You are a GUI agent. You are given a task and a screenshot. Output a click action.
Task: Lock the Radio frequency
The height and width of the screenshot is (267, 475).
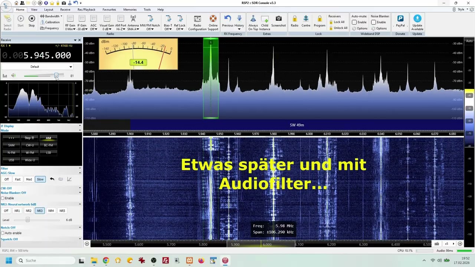coord(294,21)
